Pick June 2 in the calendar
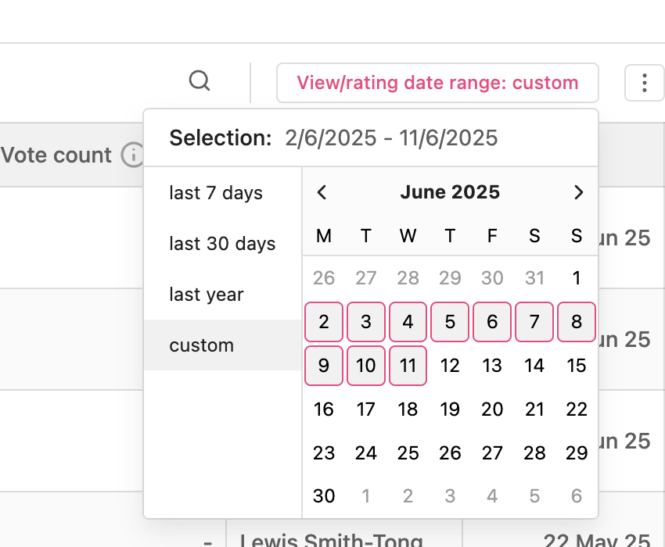The image size is (665, 547). pyautogui.click(x=324, y=322)
